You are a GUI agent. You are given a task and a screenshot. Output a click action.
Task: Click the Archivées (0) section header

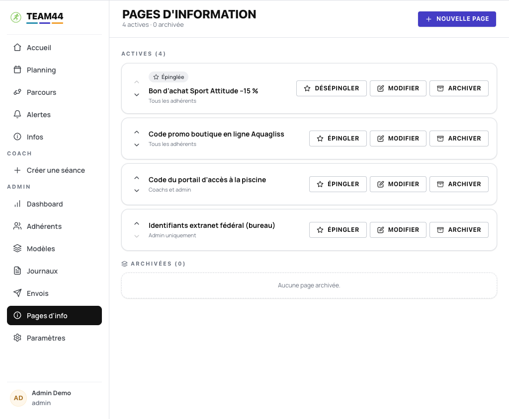tap(154, 264)
